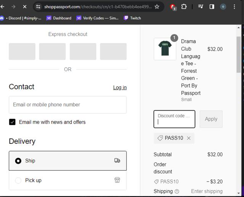Click the Subtotal $32.00 amount
Screen dimensions: 244x197
click(x=215, y=154)
